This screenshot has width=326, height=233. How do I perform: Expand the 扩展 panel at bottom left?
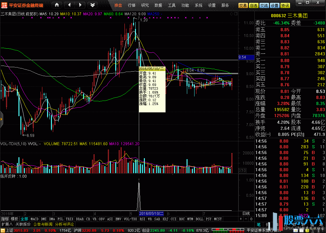coord(7,224)
